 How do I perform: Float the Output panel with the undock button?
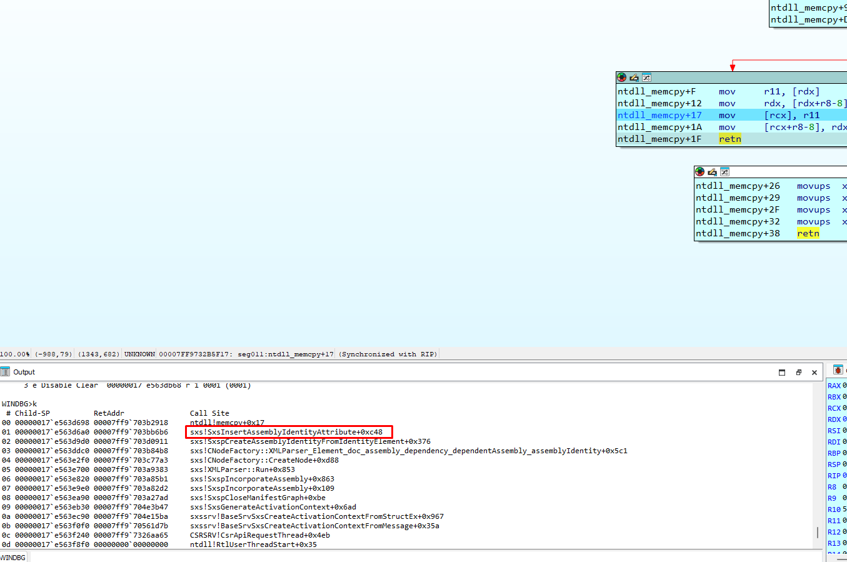[798, 373]
